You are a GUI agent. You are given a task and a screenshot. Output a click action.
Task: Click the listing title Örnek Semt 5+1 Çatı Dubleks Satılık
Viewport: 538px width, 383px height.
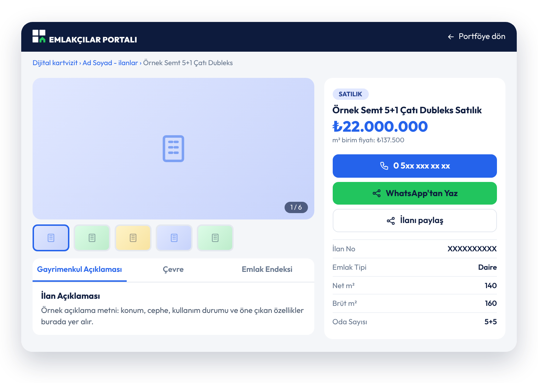tap(407, 110)
